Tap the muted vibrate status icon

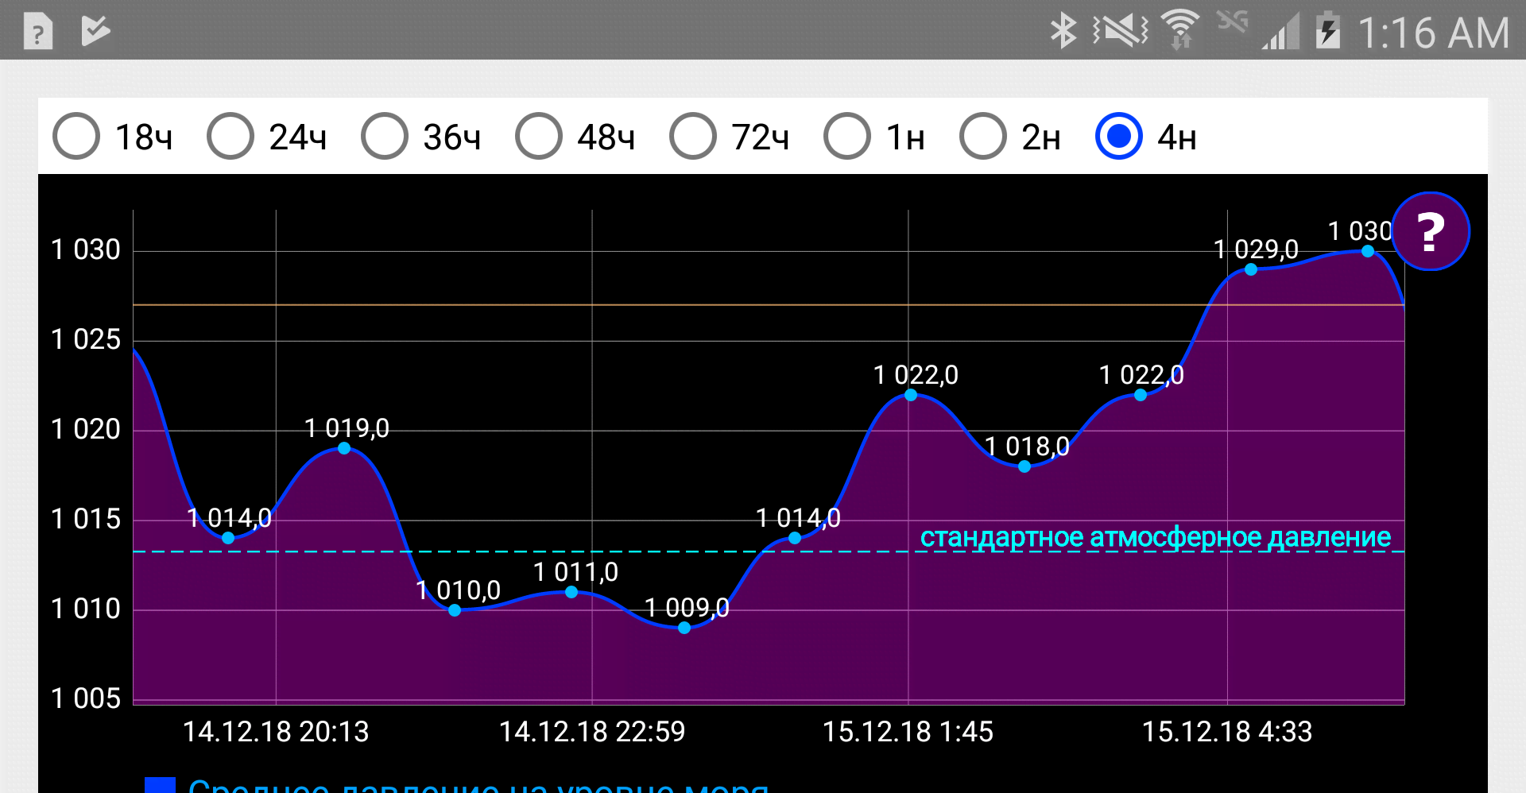point(1121,32)
